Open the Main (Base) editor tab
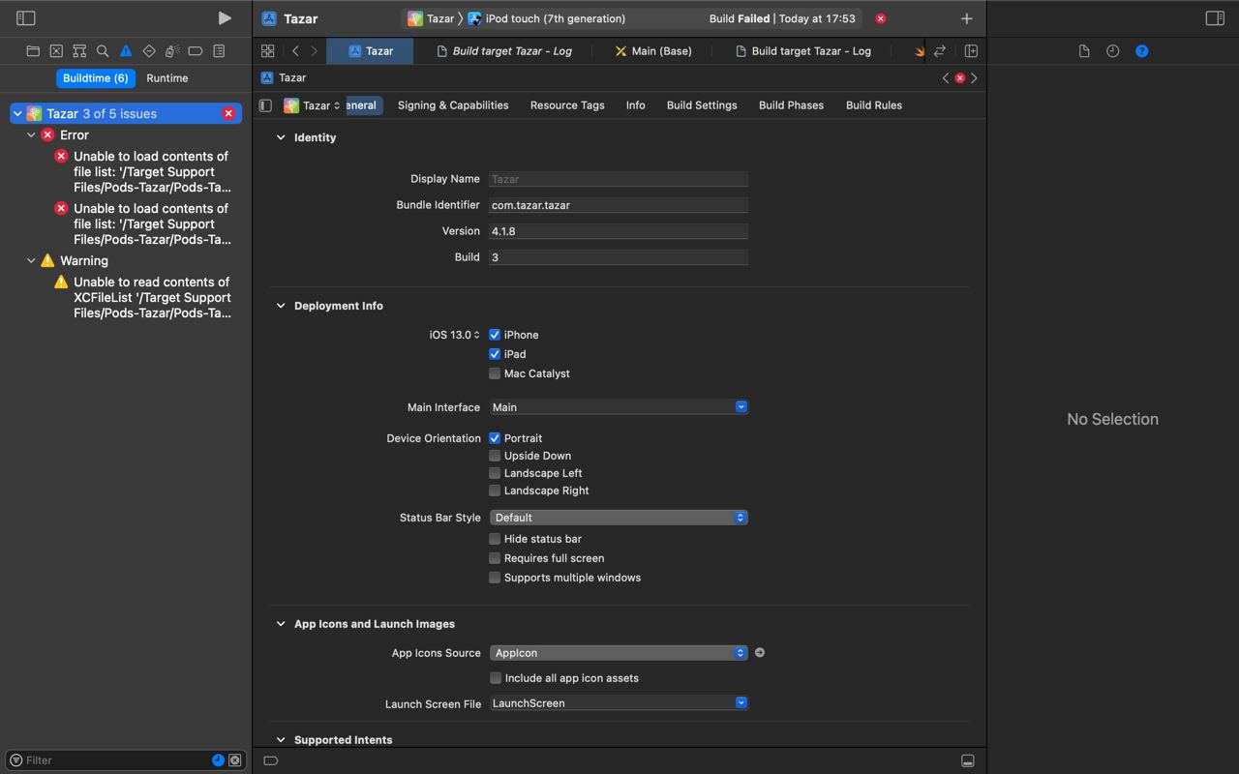 (x=653, y=51)
